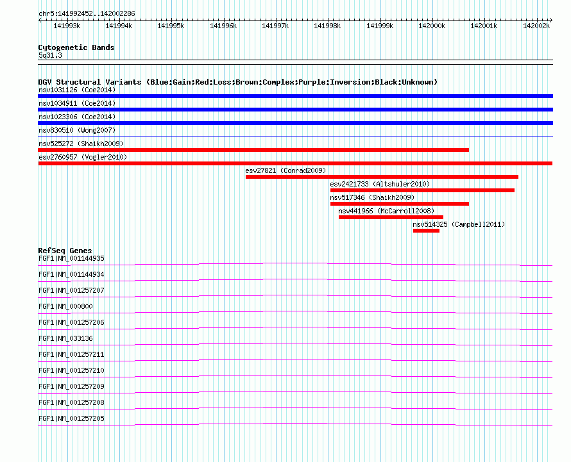
Task: Click the blue nsv1031126 gain variant bar
Action: pyautogui.click(x=295, y=96)
